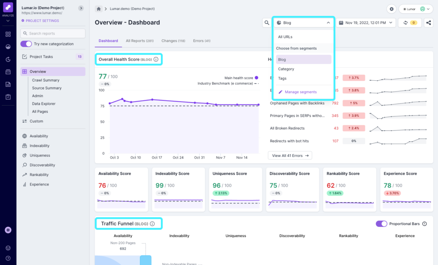Click Orphaned Pages with Backlinks row

(348, 103)
